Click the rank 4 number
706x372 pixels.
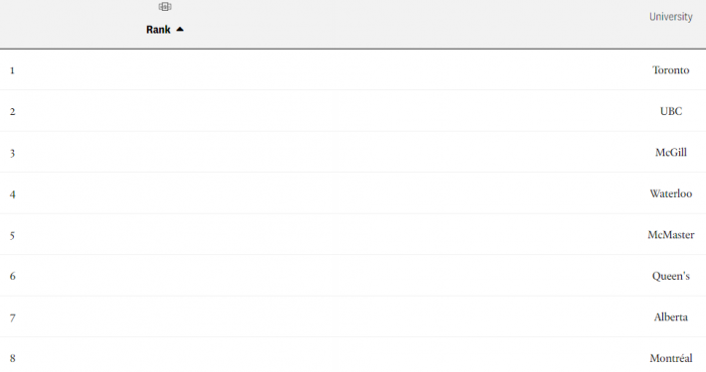coord(12,194)
